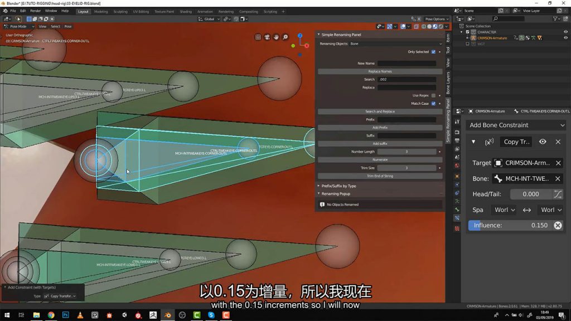
Task: Toggle camera view gizmo in viewport
Action: (267, 37)
